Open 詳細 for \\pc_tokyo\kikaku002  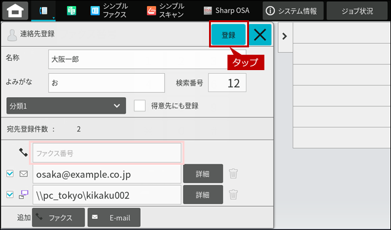click(203, 194)
